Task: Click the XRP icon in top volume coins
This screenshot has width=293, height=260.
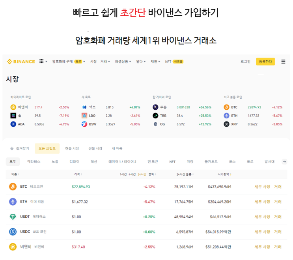Action: coord(226,124)
